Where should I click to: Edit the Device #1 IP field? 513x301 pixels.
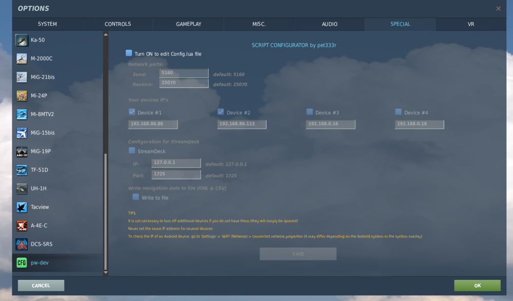153,124
